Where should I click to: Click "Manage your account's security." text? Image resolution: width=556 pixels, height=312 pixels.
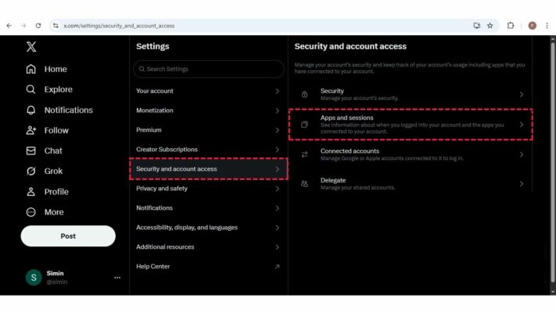click(x=359, y=98)
